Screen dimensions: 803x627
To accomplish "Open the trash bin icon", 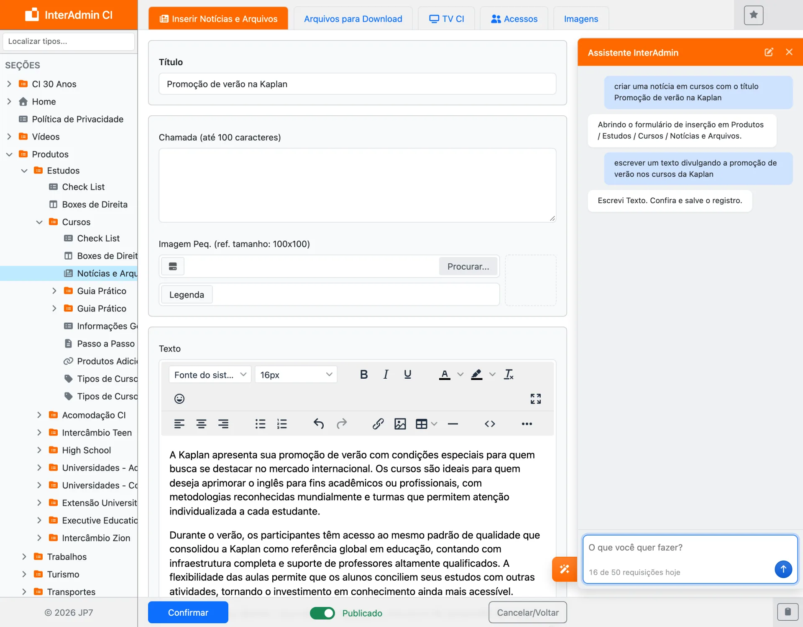I will 788,612.
